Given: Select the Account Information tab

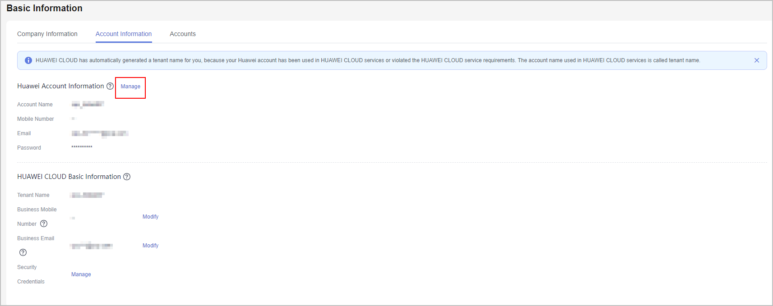Looking at the screenshot, I should tap(124, 34).
